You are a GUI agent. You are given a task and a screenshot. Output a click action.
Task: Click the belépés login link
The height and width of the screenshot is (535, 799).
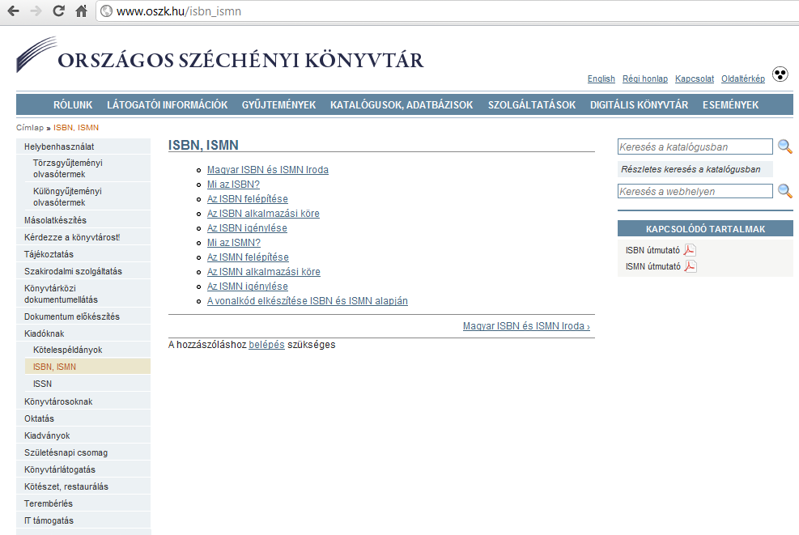tap(266, 345)
